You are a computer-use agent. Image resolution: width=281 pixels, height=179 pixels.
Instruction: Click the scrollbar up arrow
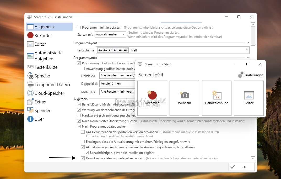pyautogui.click(x=253, y=25)
